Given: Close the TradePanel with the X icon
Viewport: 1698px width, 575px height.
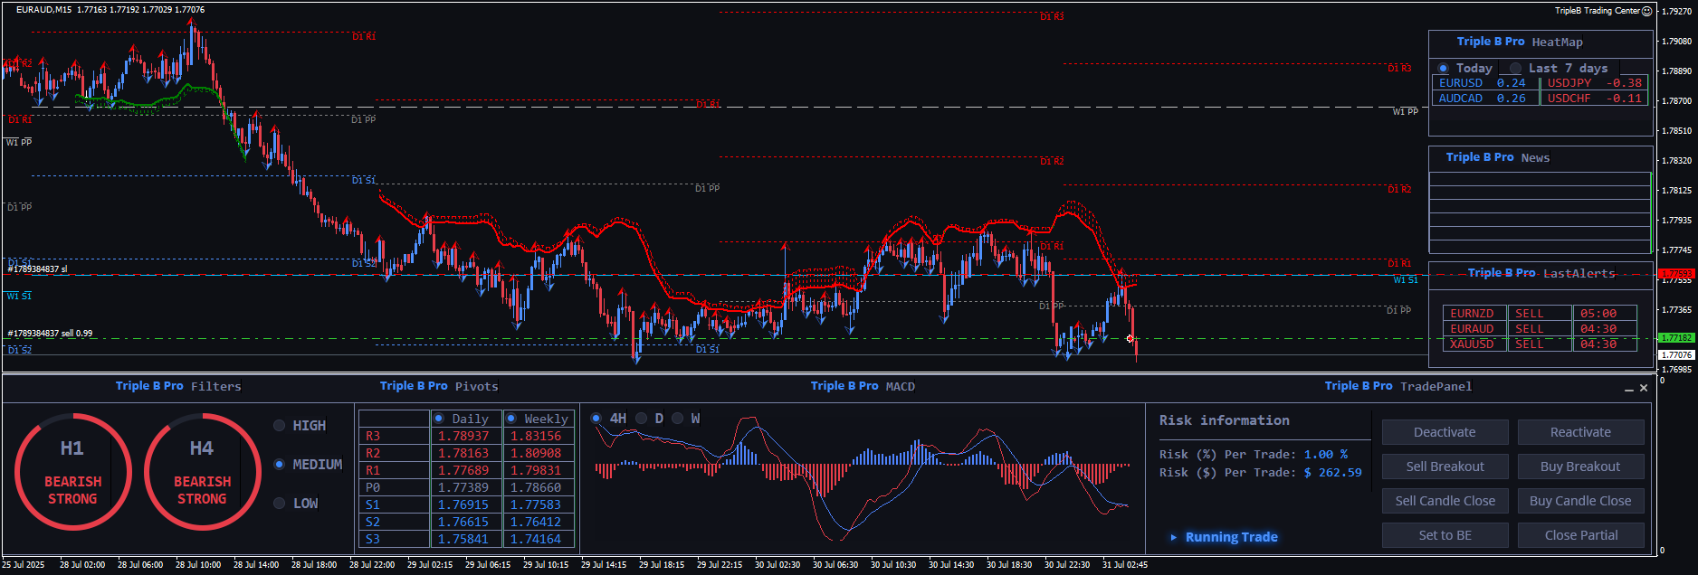Looking at the screenshot, I should click(1644, 389).
